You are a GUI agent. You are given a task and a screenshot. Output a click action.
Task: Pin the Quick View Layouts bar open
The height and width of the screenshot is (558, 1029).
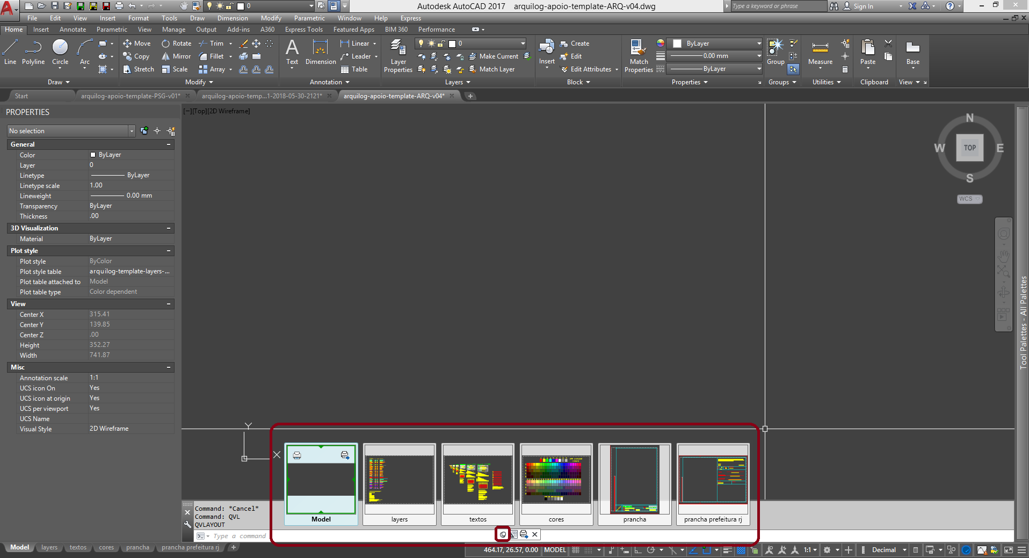pyautogui.click(x=502, y=535)
